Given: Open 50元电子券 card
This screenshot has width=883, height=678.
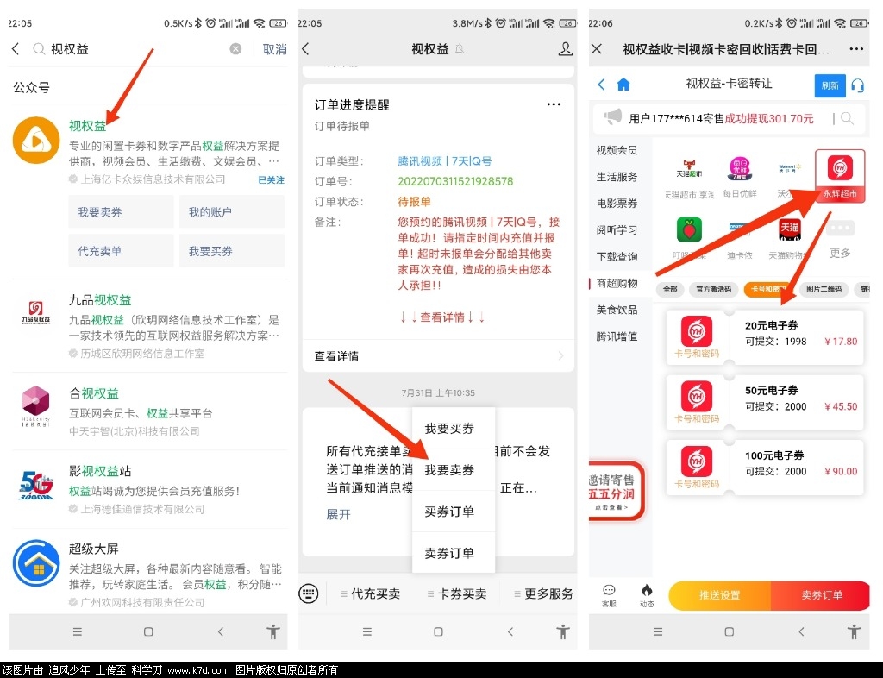Looking at the screenshot, I should 765,402.
